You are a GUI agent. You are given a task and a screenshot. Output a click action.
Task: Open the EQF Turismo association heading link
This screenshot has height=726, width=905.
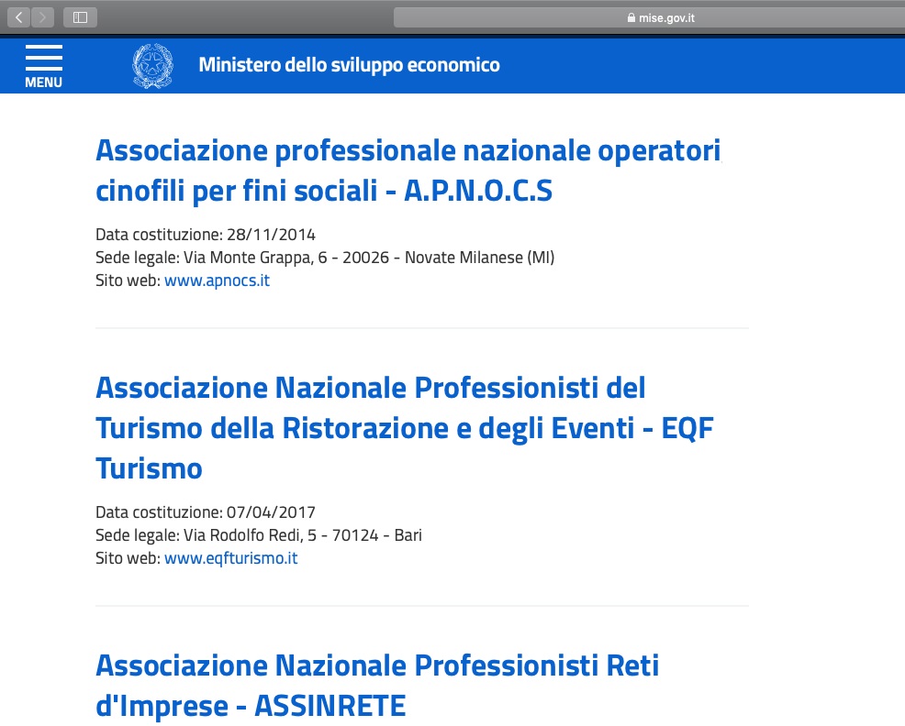tap(405, 428)
